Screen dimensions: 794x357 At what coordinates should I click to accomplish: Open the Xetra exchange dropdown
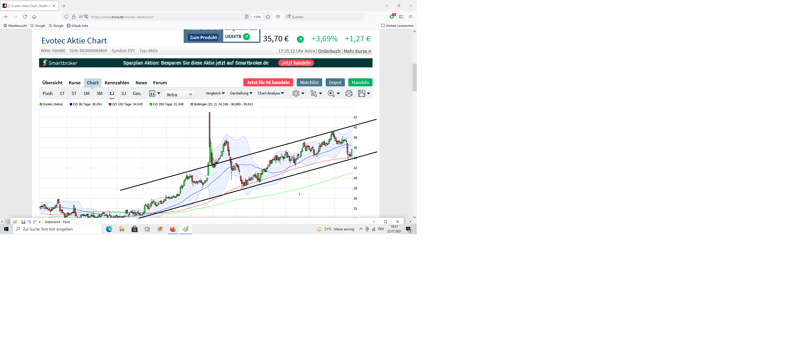[179, 94]
